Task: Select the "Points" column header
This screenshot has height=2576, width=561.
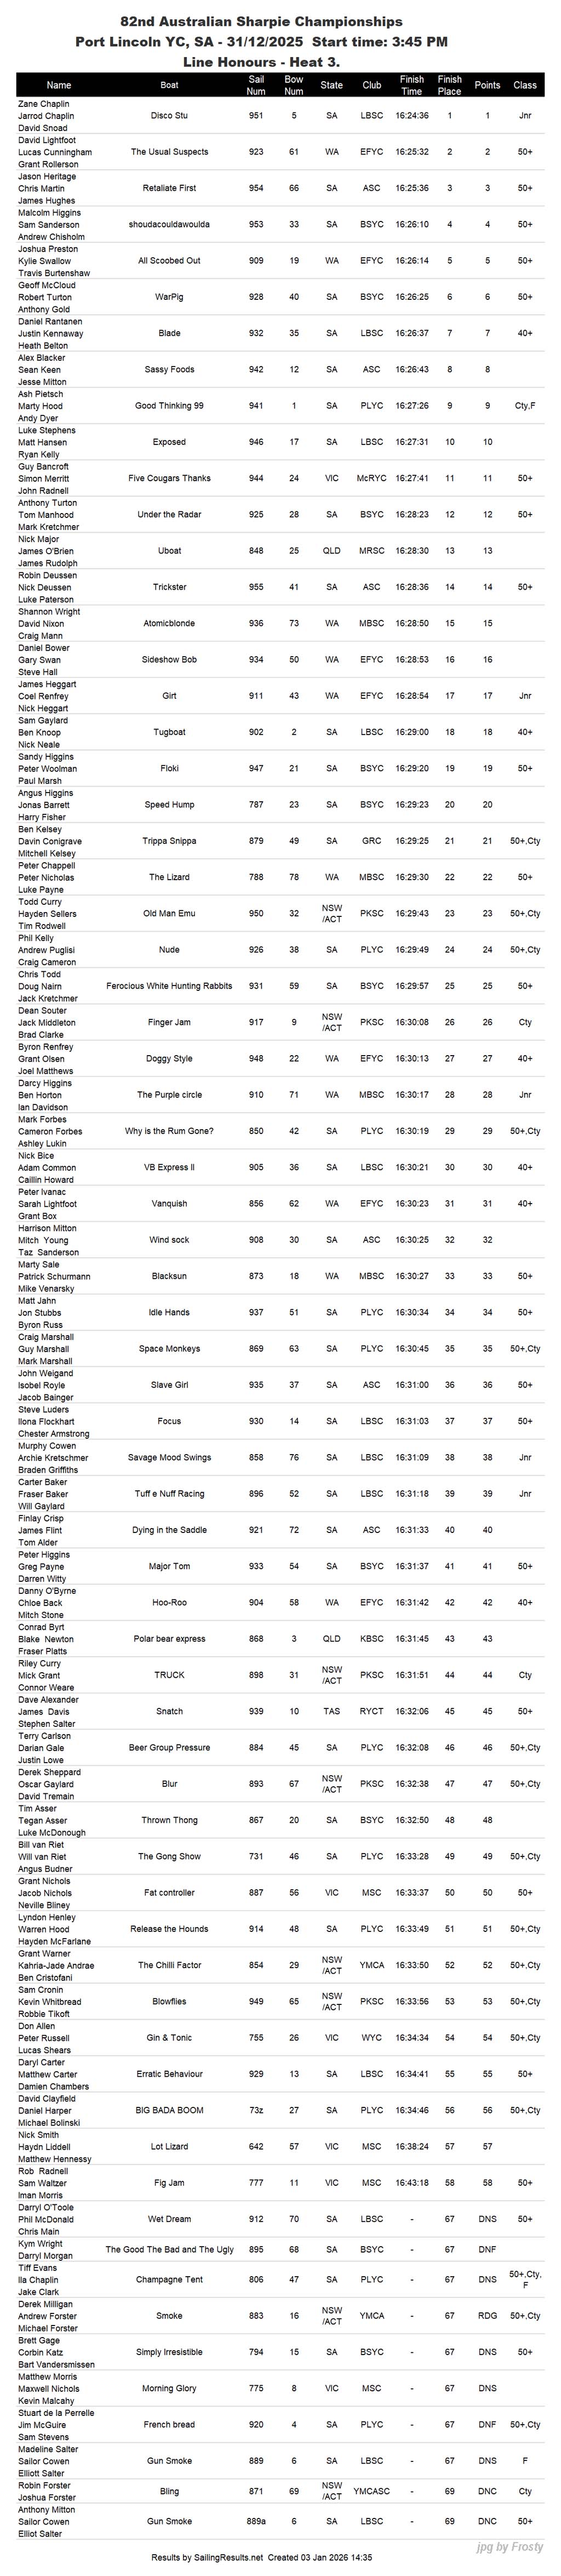Action: (x=487, y=85)
